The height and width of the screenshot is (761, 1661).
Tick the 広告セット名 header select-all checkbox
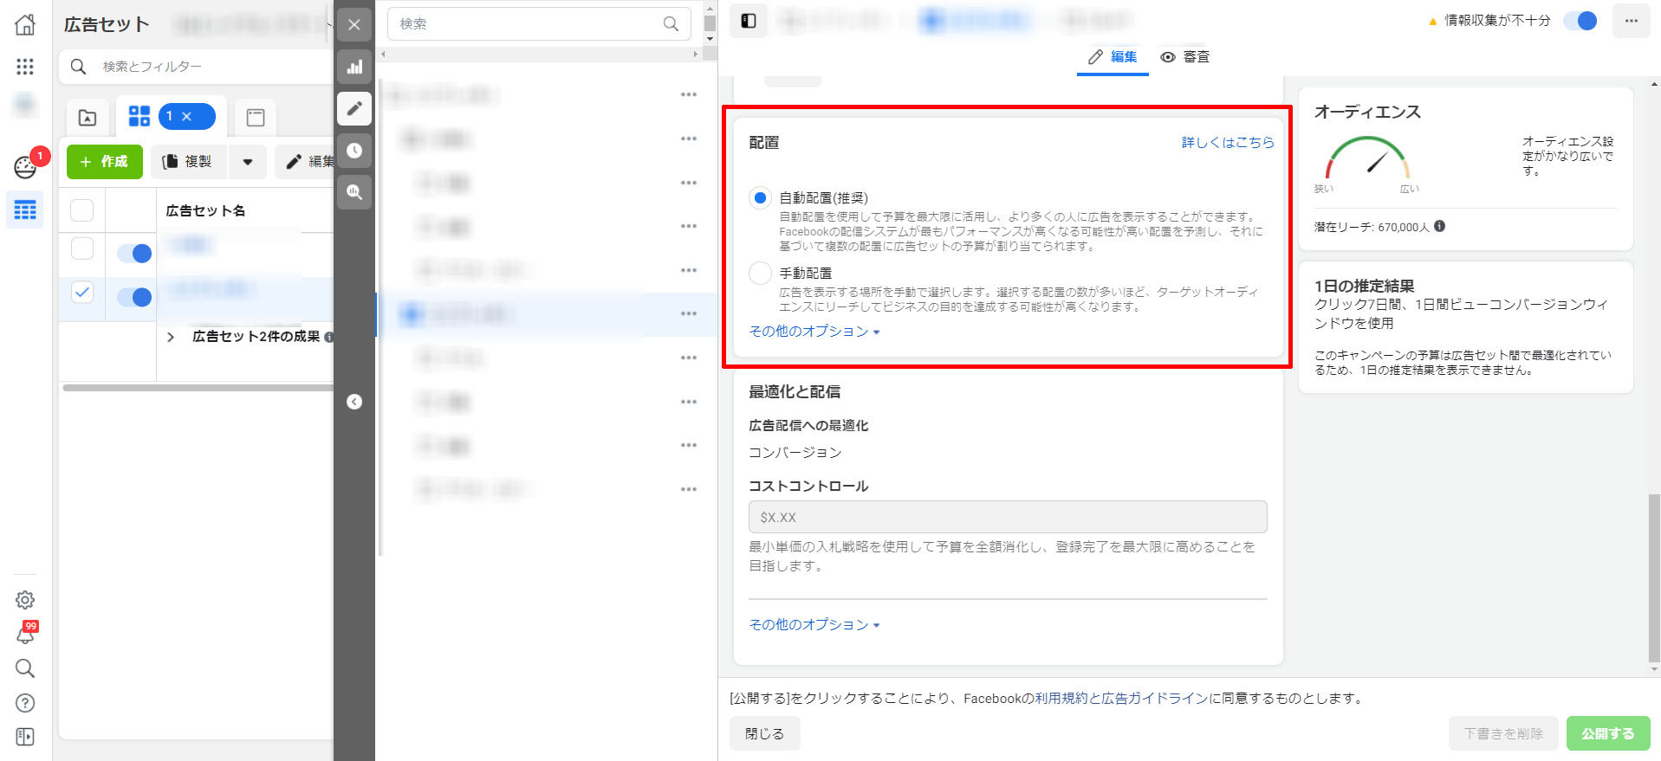81,210
